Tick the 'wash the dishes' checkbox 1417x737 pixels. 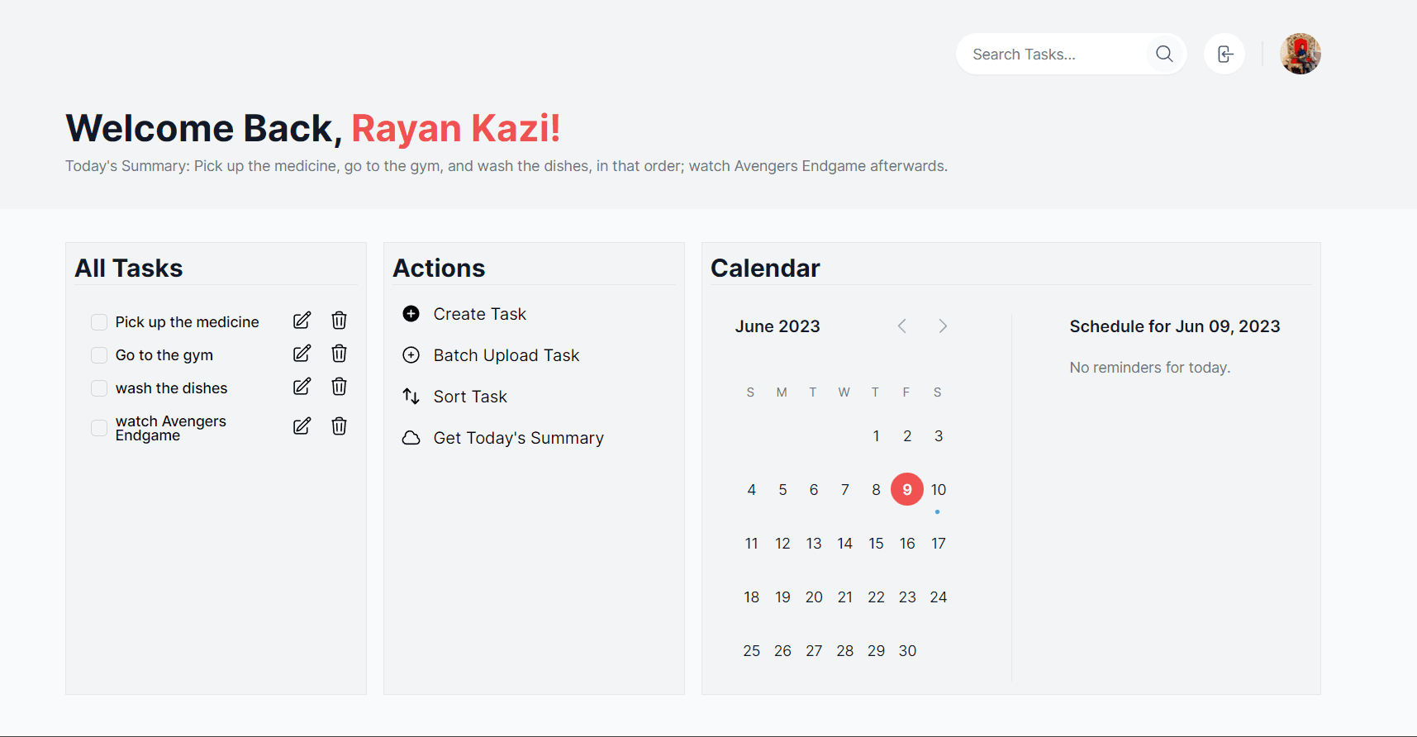(99, 388)
